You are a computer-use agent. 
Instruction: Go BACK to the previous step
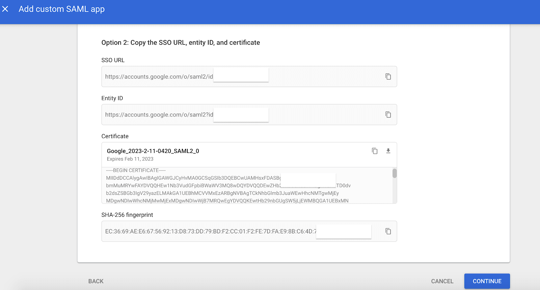coord(96,281)
